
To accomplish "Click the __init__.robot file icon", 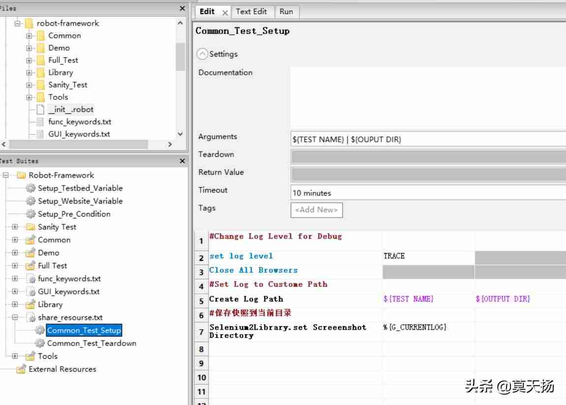I will pos(40,109).
